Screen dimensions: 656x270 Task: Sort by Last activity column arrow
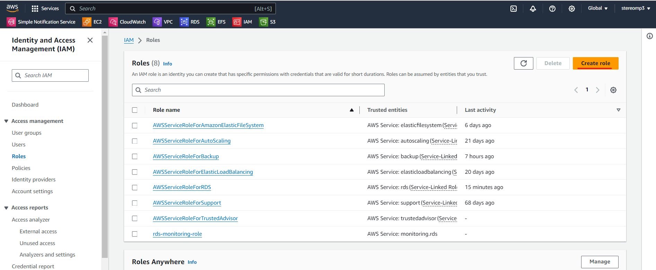(x=619, y=110)
